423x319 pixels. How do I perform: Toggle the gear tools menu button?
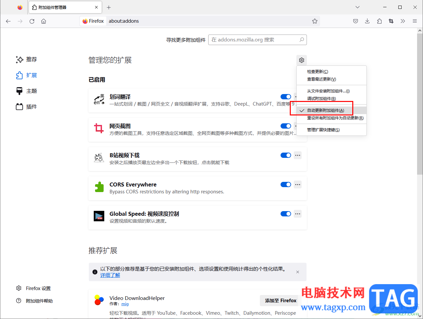302,60
